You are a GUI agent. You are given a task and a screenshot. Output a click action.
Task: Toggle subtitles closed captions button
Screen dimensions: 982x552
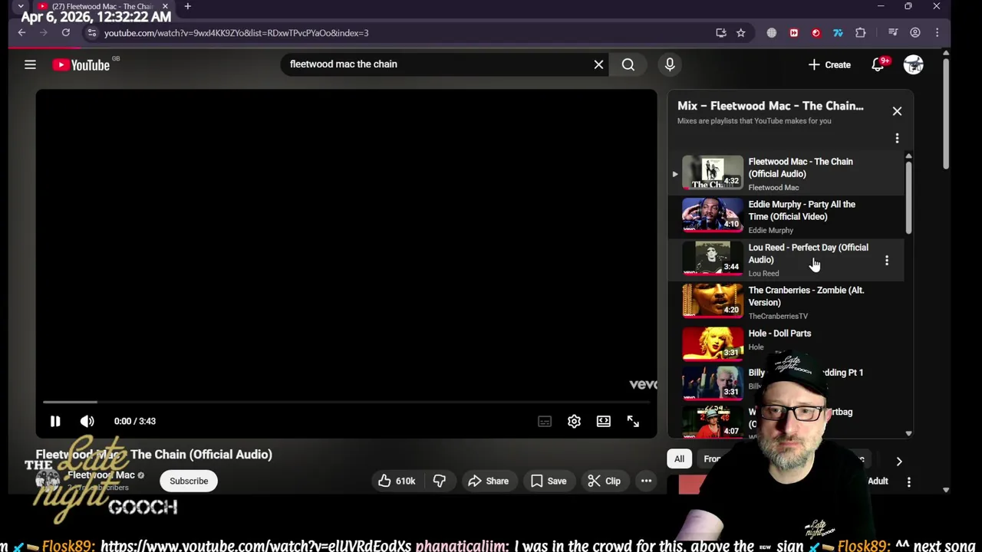coord(545,421)
